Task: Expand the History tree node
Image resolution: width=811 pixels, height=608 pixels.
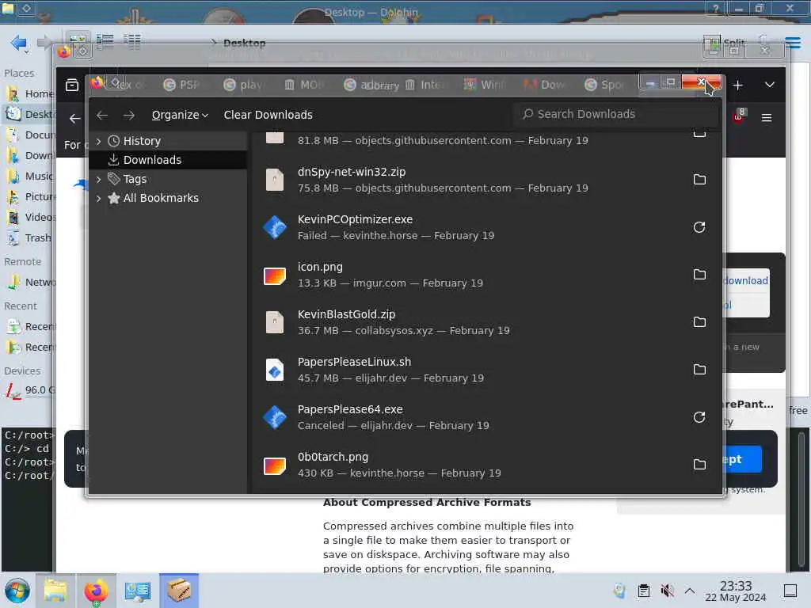Action: point(99,141)
